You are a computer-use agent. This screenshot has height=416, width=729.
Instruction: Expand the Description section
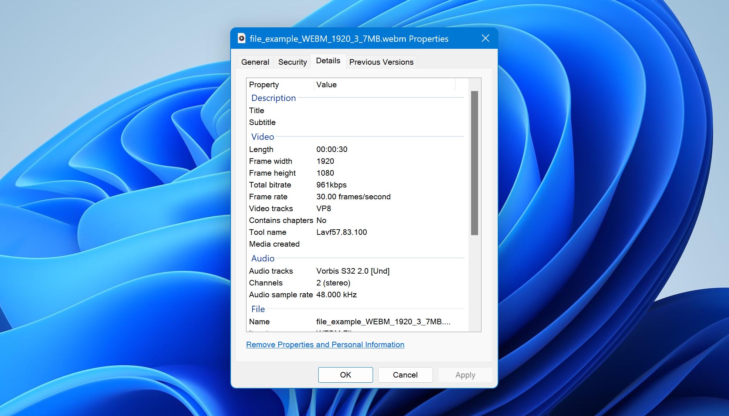[273, 98]
